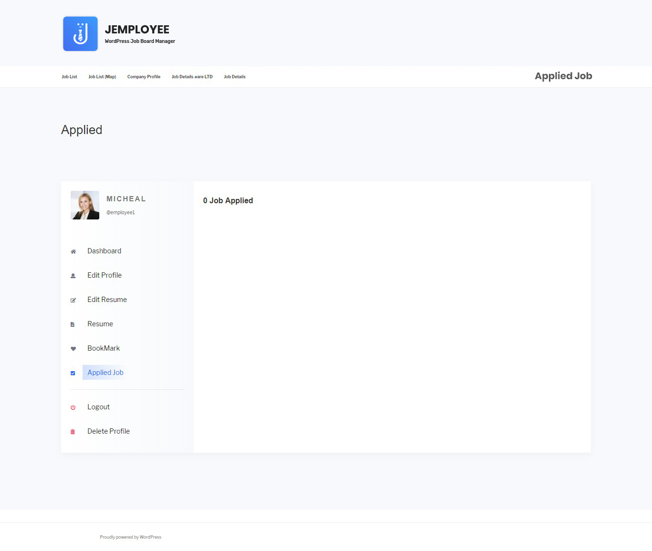The width and height of the screenshot is (652, 551).
Task: Click the Resume document icon
Action: point(73,324)
